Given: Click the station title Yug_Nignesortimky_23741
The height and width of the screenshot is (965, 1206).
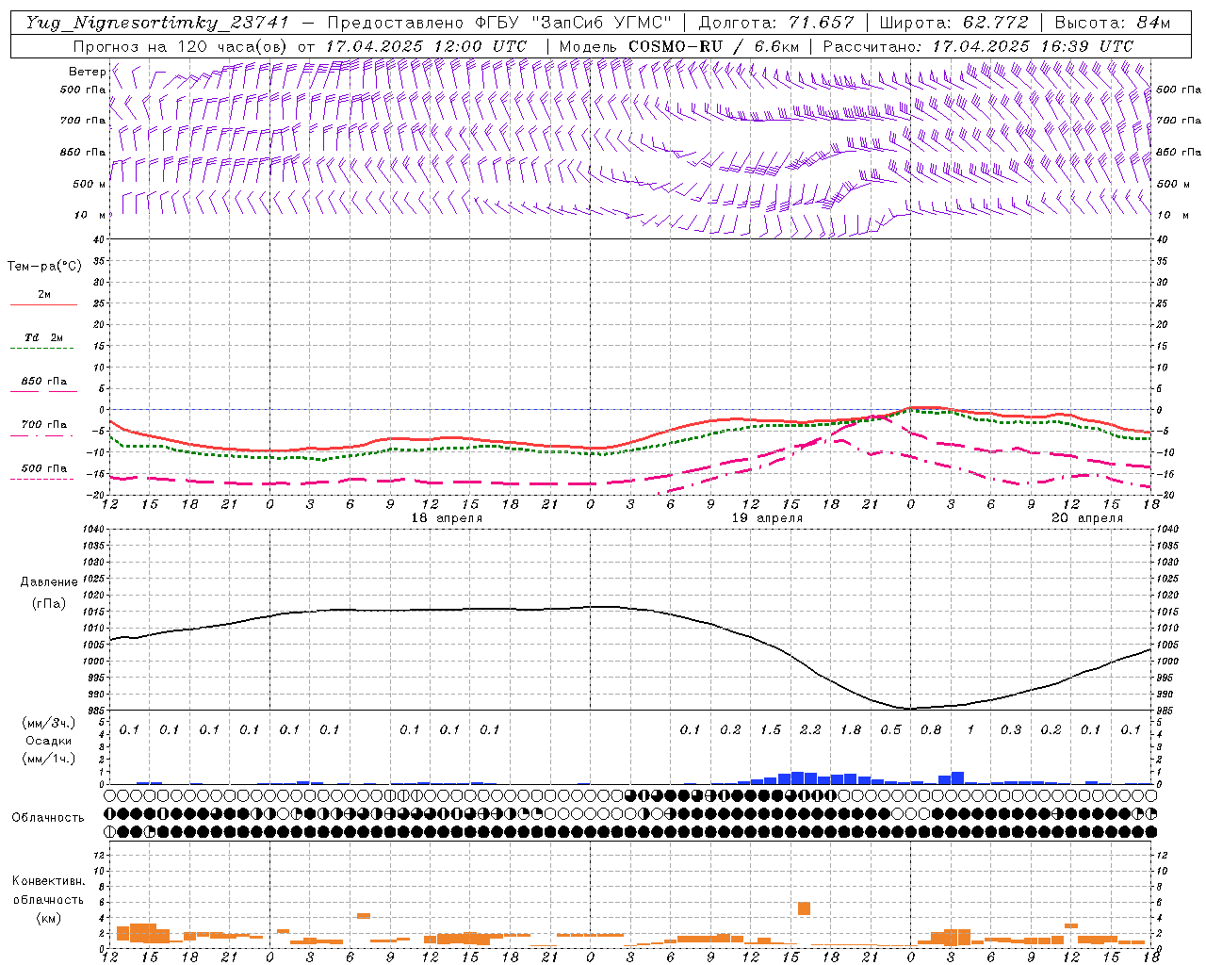Looking at the screenshot, I should coord(158,23).
